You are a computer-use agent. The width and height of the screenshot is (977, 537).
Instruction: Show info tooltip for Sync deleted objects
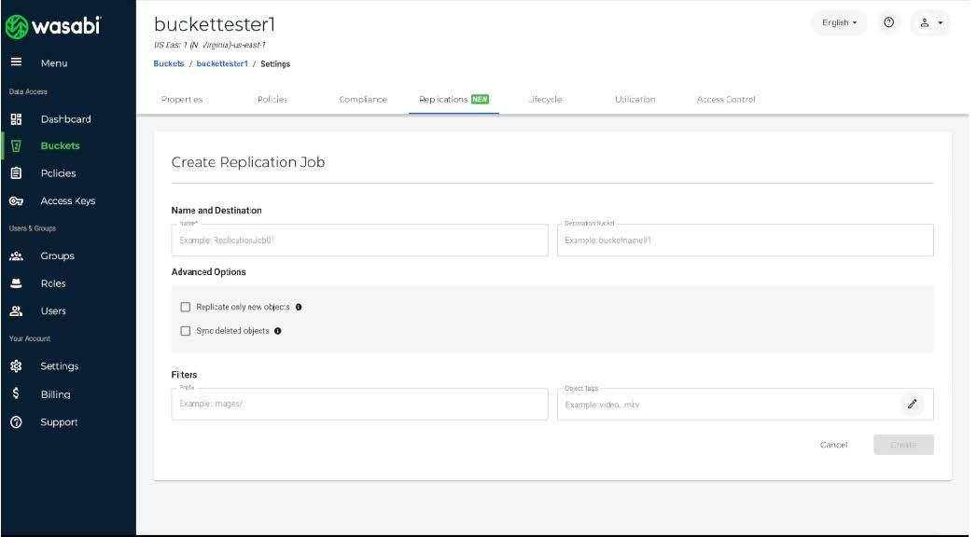278,331
